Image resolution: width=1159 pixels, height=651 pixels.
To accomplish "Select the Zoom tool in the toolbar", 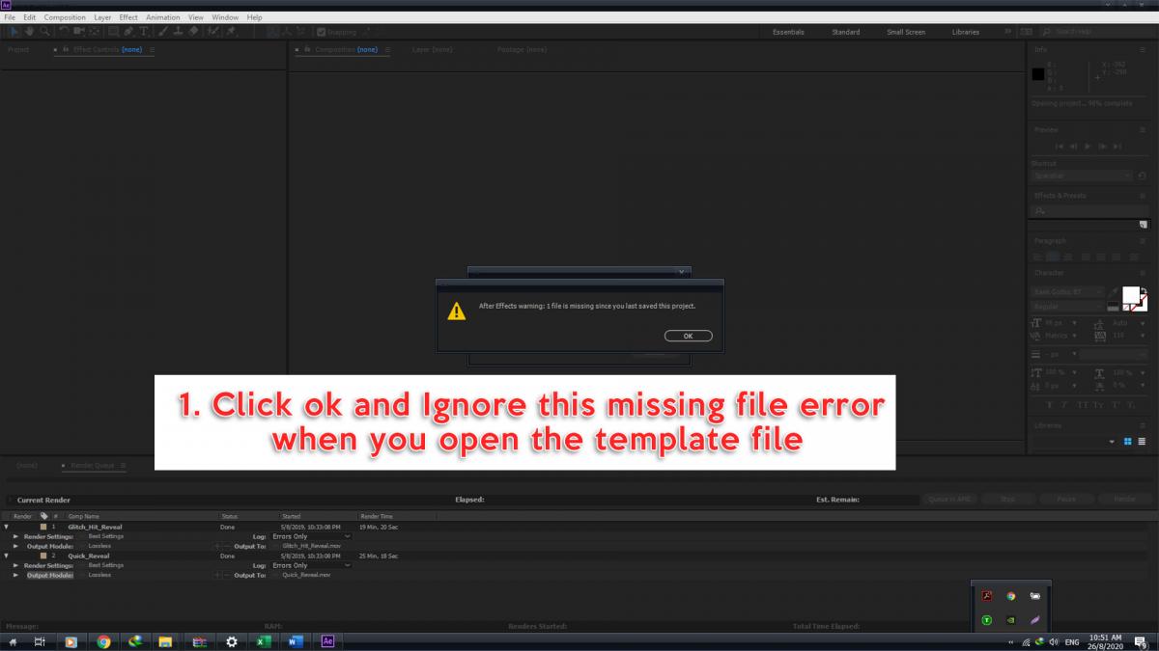I will pos(44,31).
